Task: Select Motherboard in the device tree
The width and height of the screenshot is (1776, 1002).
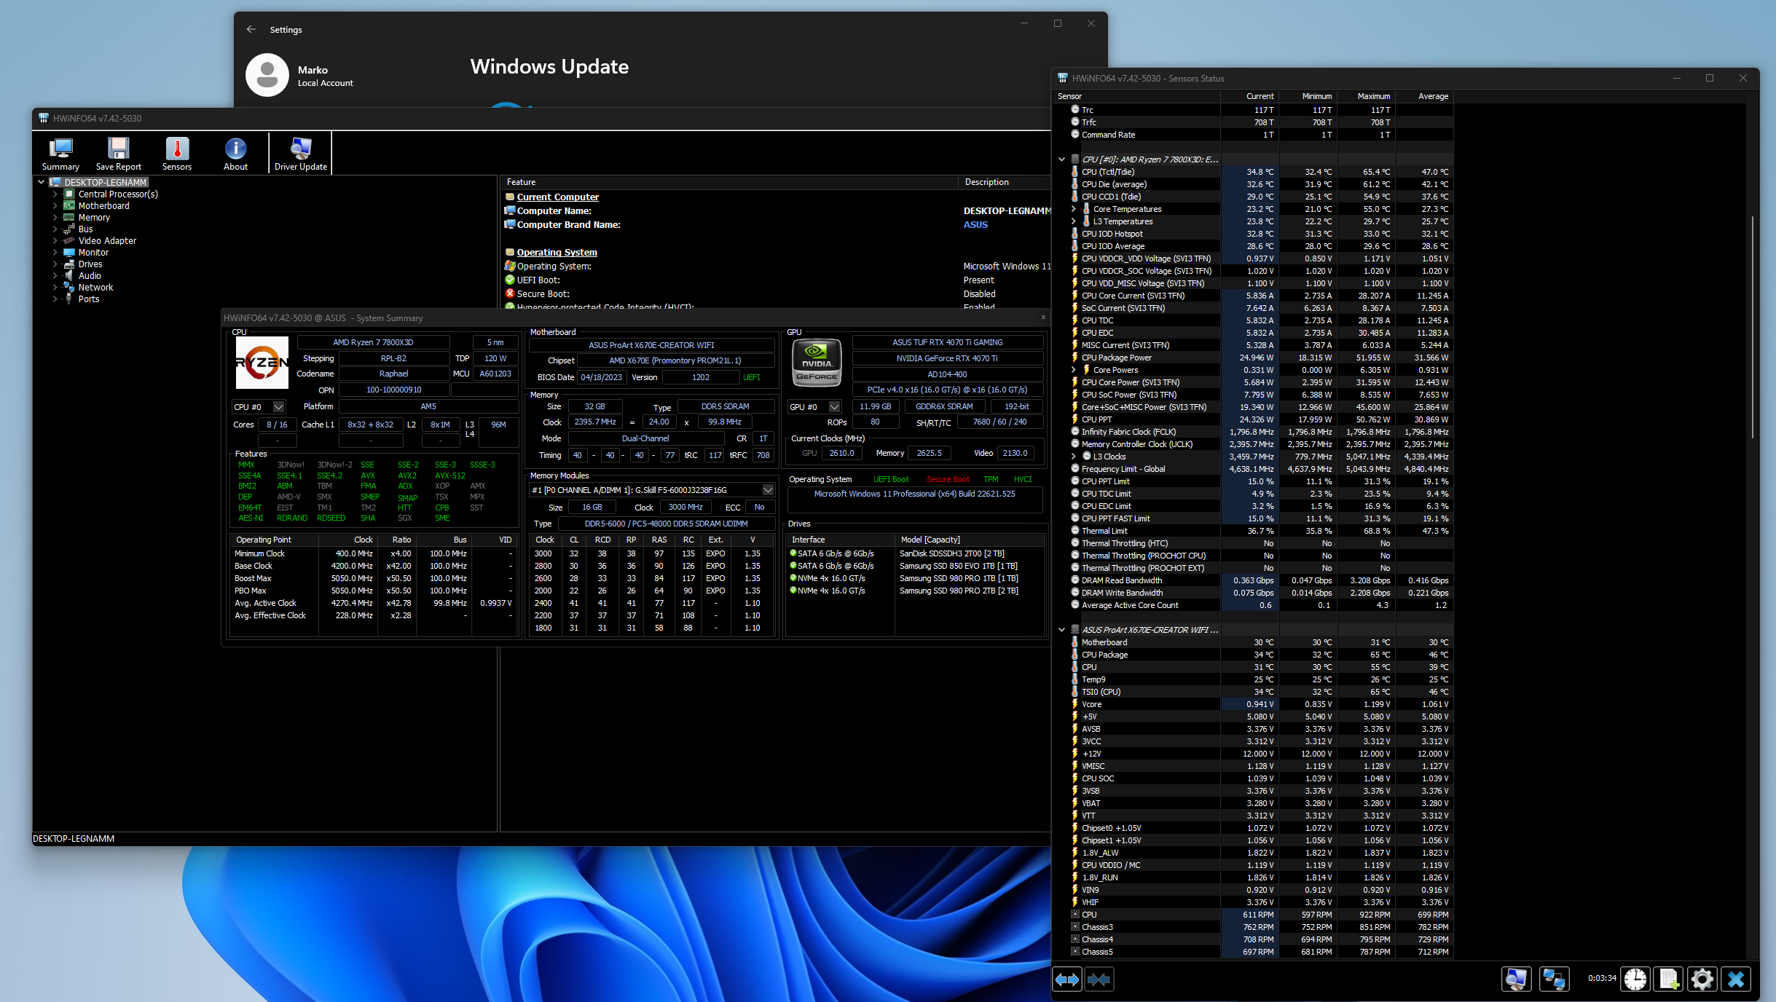Action: (x=103, y=206)
